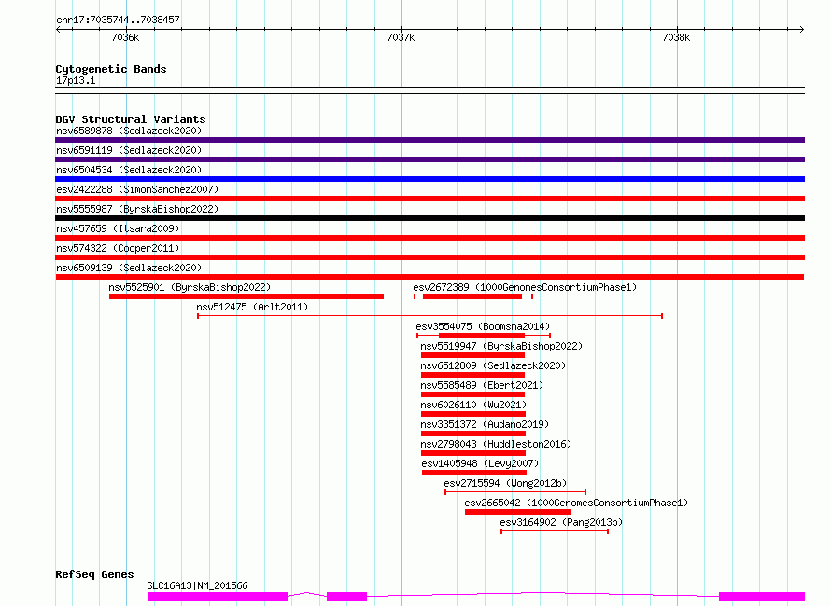This screenshot has width=831, height=606.
Task: Click the left arrow of the ruler
Action: pos(58,29)
